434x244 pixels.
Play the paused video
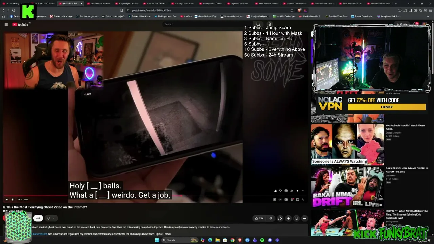[x=6, y=199]
